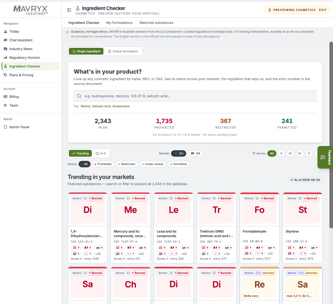Screen dimensions: 333x304
Task: Click the Feedback chat icon
Action: 323,157
